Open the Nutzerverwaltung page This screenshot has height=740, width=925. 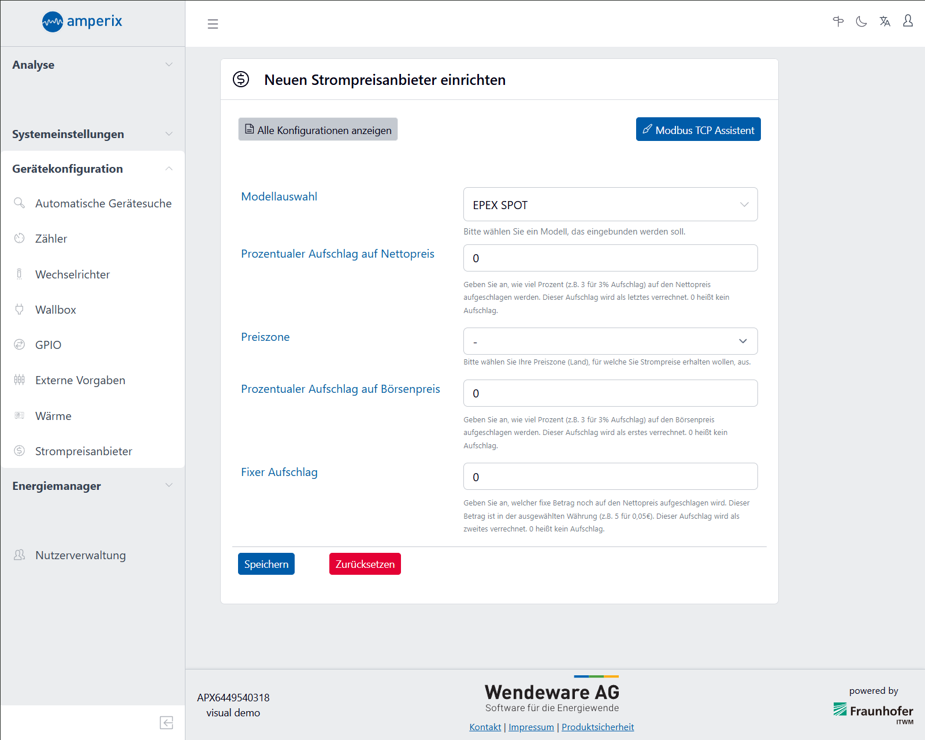[80, 555]
